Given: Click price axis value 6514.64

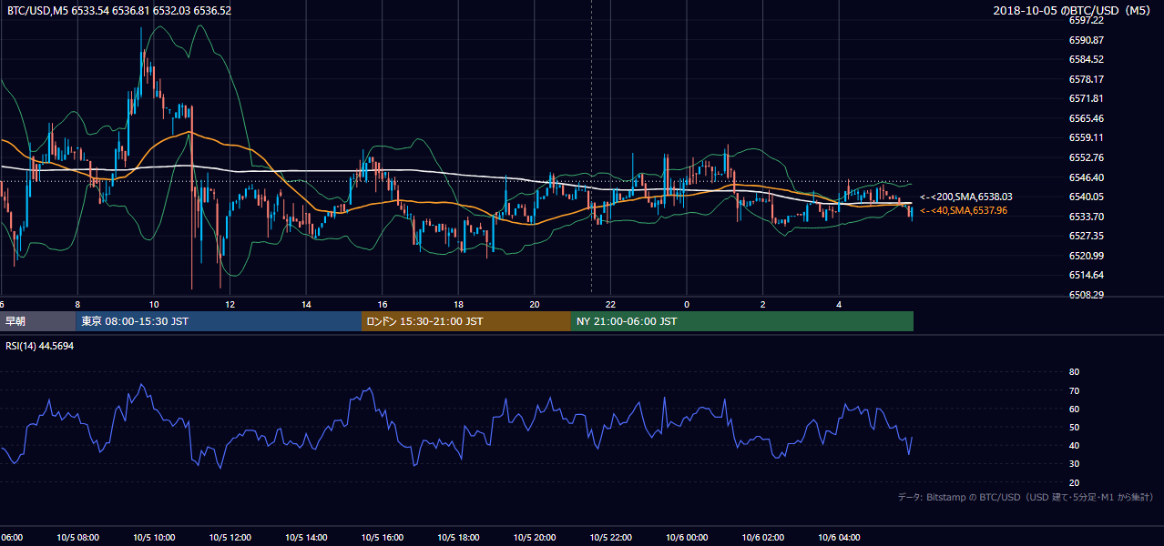Looking at the screenshot, I should click(x=1087, y=275).
